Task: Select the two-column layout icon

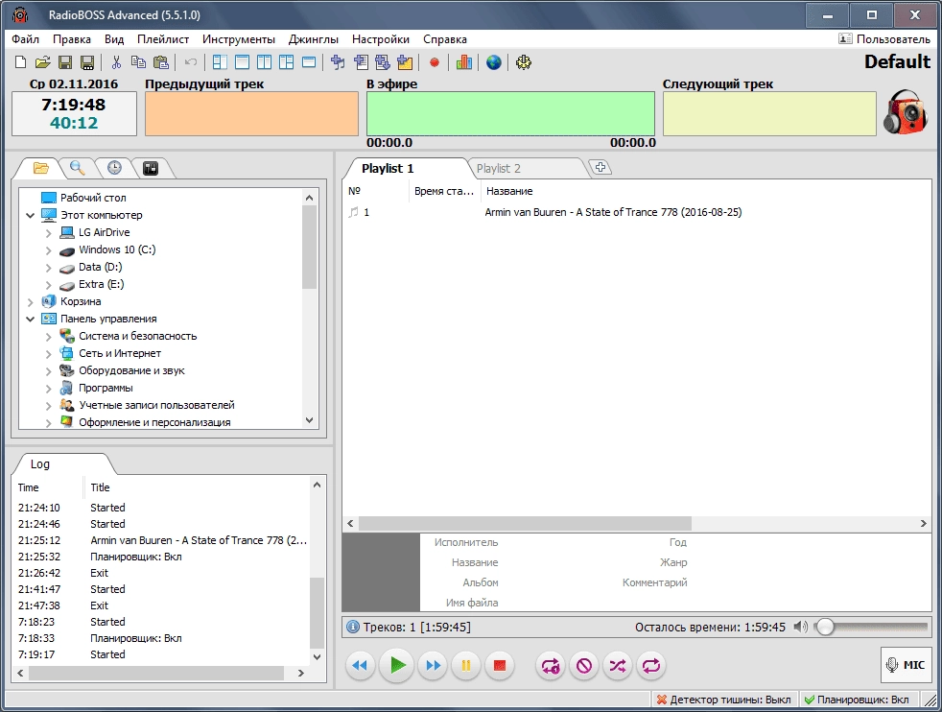Action: pyautogui.click(x=265, y=62)
